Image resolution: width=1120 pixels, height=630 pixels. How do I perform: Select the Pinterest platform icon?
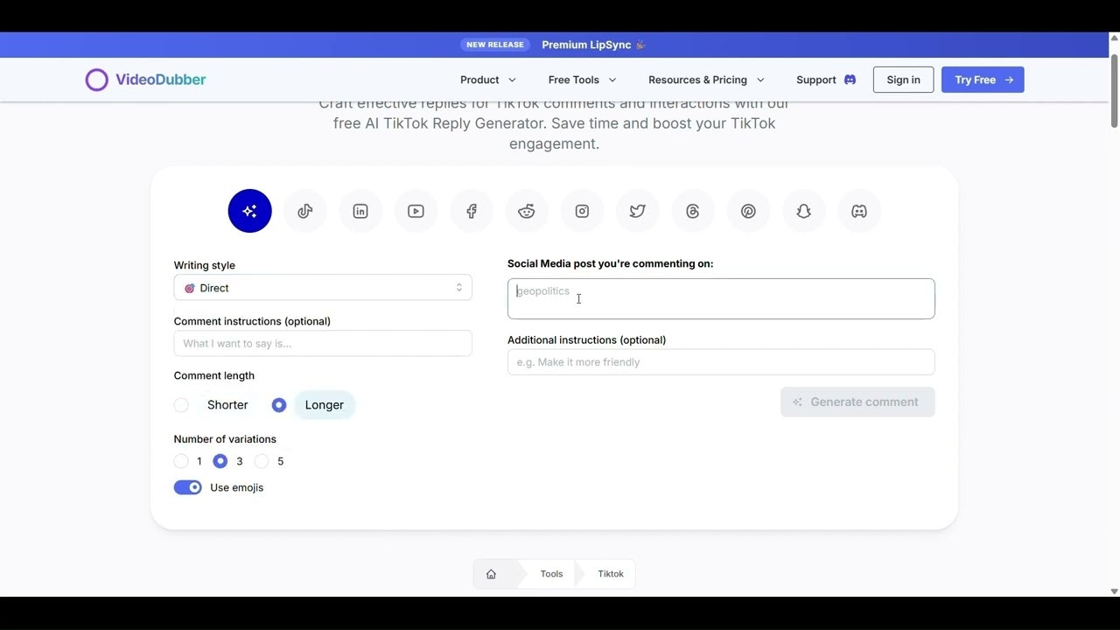click(x=748, y=211)
